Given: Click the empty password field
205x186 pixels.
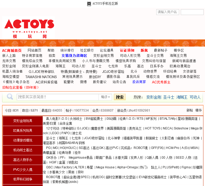Looking at the screenshot, I should [x=192, y=12].
